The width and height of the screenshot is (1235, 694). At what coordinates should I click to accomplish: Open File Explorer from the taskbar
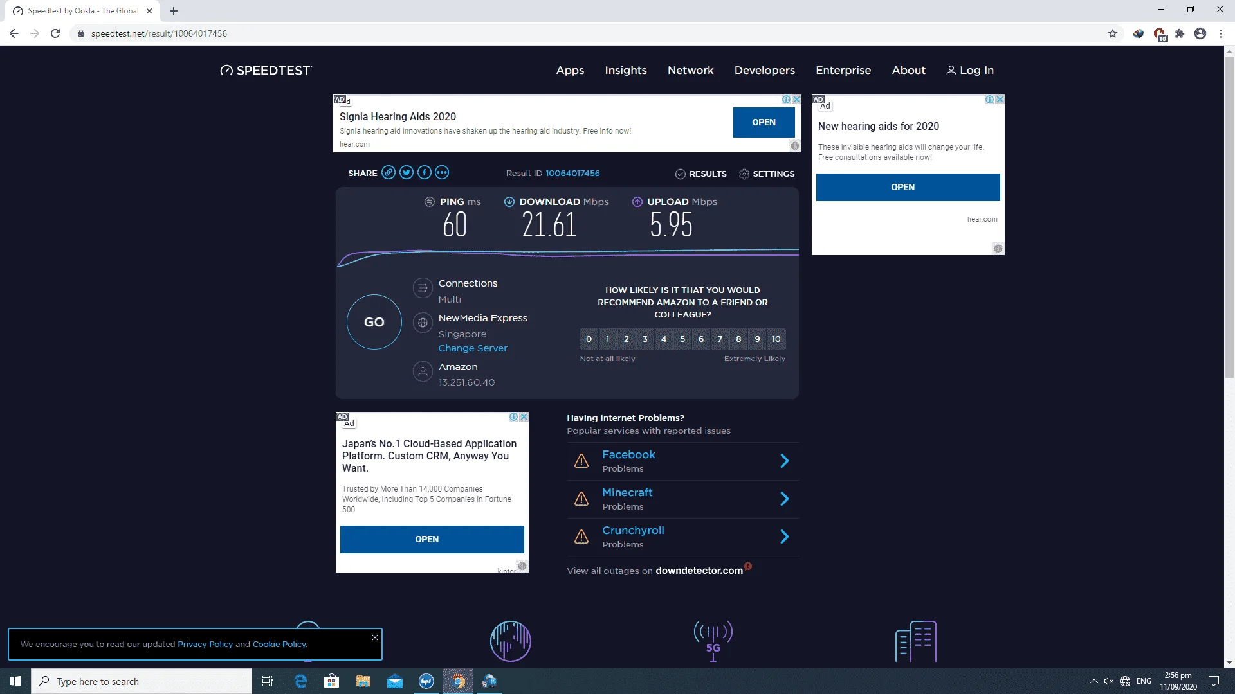(363, 681)
